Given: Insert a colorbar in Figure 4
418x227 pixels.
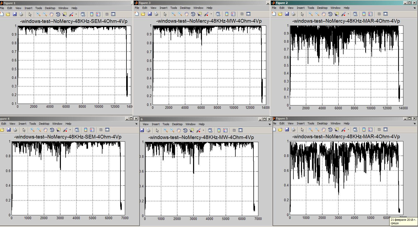Looking at the screenshot, I should (x=86, y=130).
